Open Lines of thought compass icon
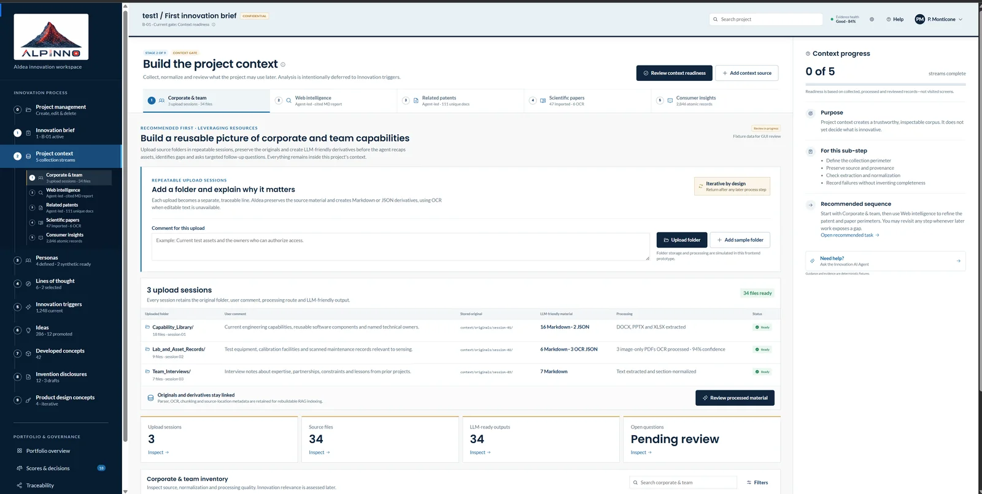 pyautogui.click(x=28, y=284)
